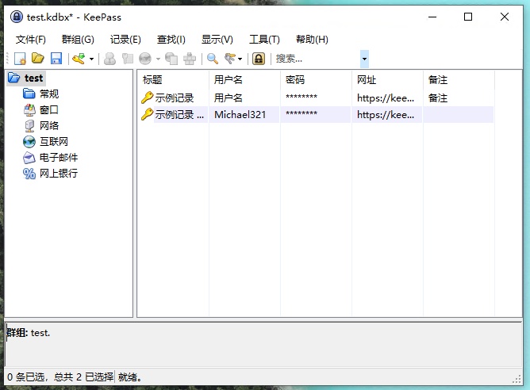The width and height of the screenshot is (530, 390).
Task: Select the root test group
Action: pyautogui.click(x=33, y=78)
